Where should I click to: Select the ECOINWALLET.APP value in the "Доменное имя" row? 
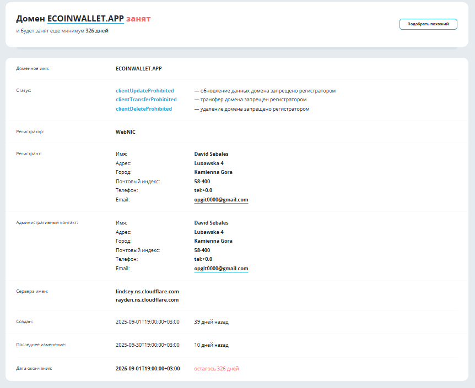(138, 69)
